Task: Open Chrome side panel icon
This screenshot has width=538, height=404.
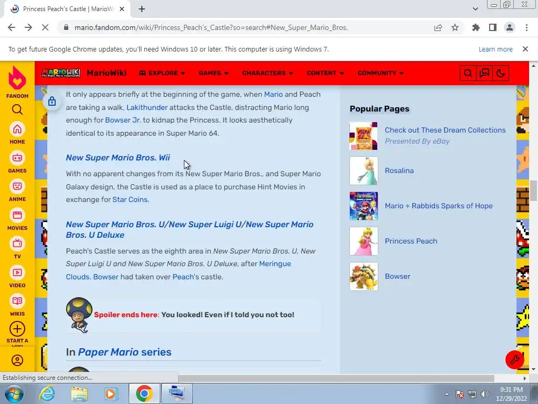Action: (493, 27)
